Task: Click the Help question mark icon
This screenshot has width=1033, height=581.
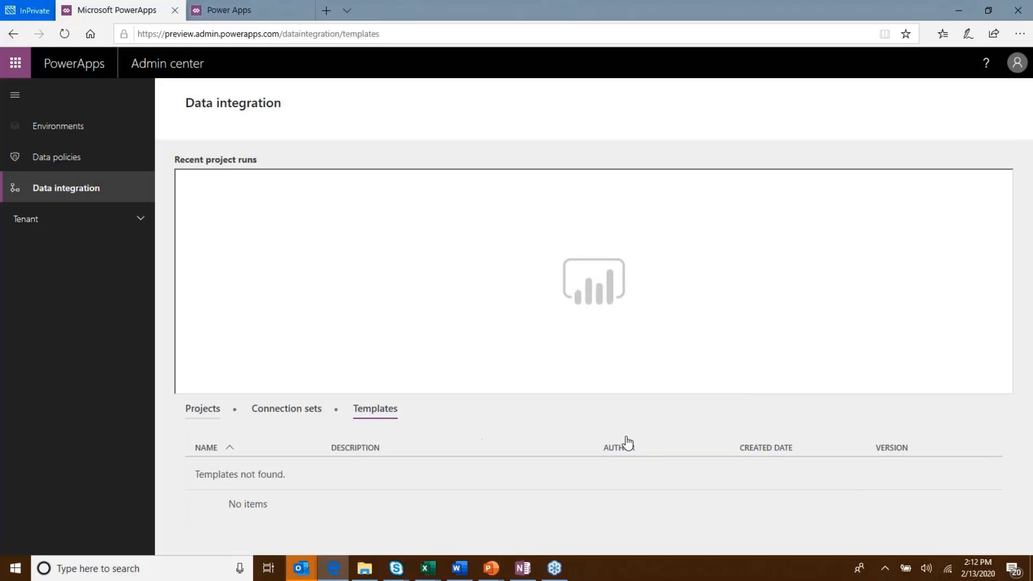Action: [x=986, y=63]
